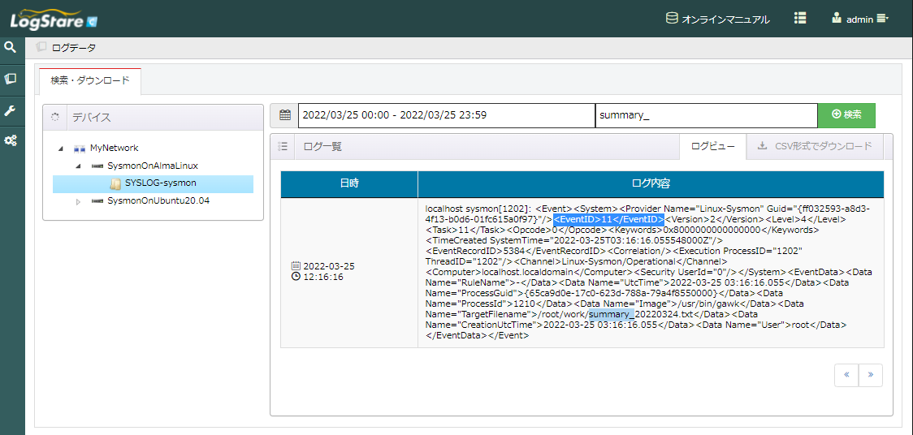
Task: Collapse the MyNetwork tree node
Action: [x=61, y=149]
